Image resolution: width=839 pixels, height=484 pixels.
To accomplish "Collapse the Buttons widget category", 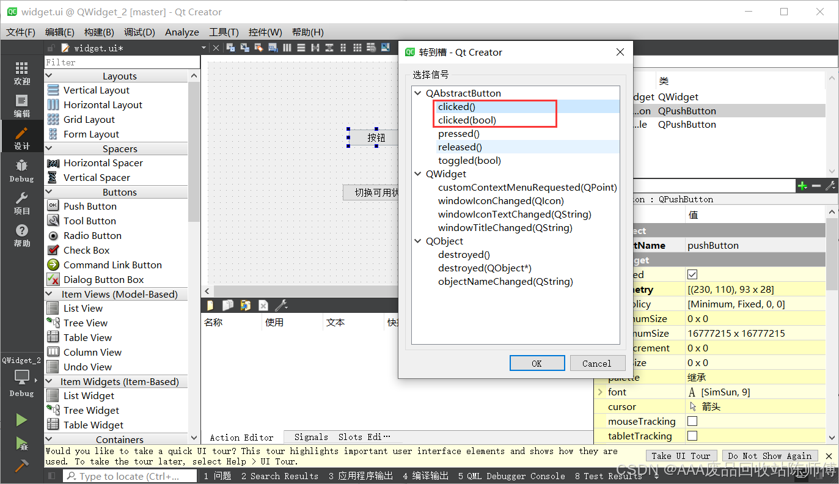I will click(x=49, y=192).
